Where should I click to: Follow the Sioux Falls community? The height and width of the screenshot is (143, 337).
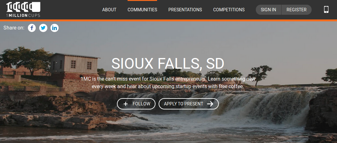tap(136, 104)
